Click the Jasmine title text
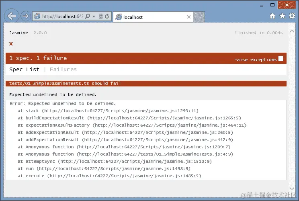299x201 pixels. (18, 33)
